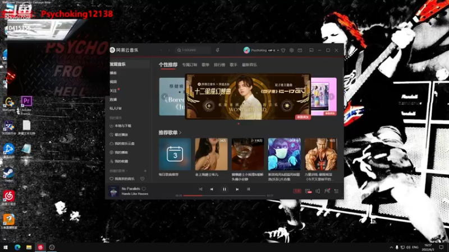Open Adobe Premiere desktop shortcut

point(26,105)
